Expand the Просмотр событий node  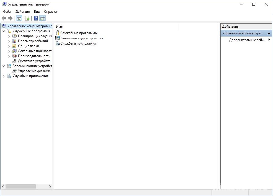coord(9,41)
